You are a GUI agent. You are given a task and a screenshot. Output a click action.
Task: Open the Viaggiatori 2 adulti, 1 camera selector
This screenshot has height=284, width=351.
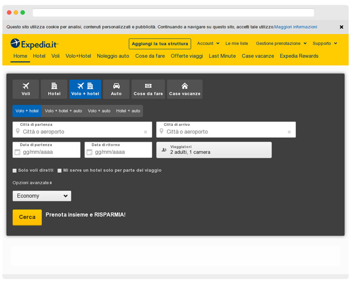point(214,150)
